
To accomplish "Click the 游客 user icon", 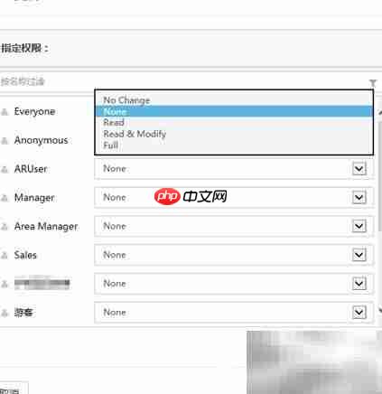I will coord(5,313).
